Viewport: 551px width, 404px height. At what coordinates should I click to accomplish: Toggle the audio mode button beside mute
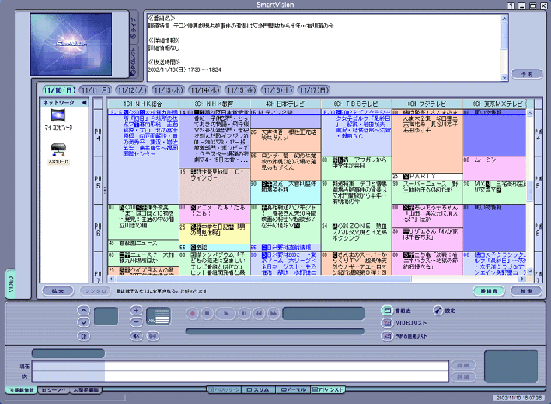pyautogui.click(x=153, y=336)
